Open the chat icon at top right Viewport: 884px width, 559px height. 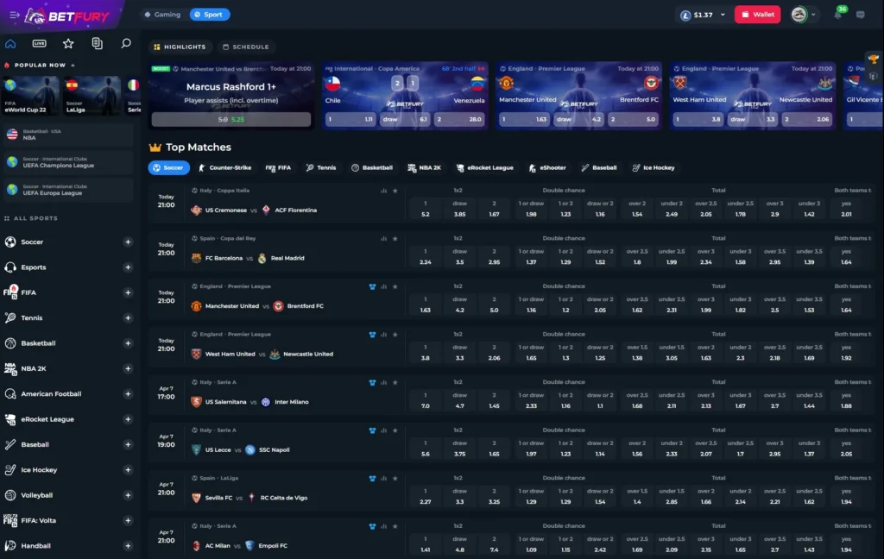(861, 15)
